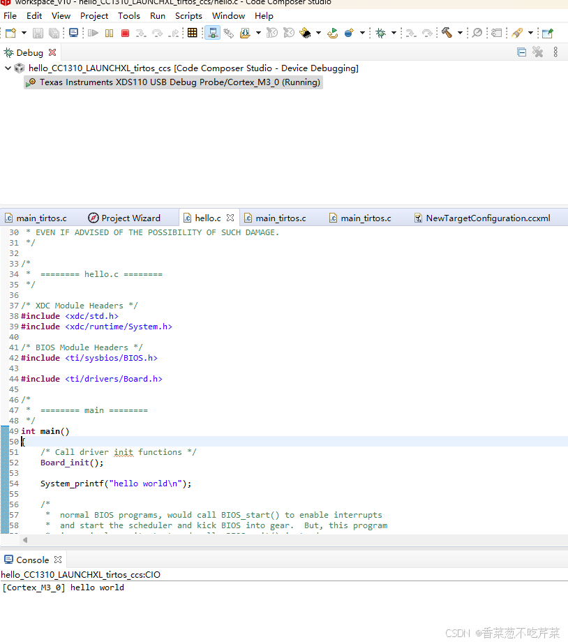Open the Project menu
Screen dimensions: 568x644
point(94,15)
